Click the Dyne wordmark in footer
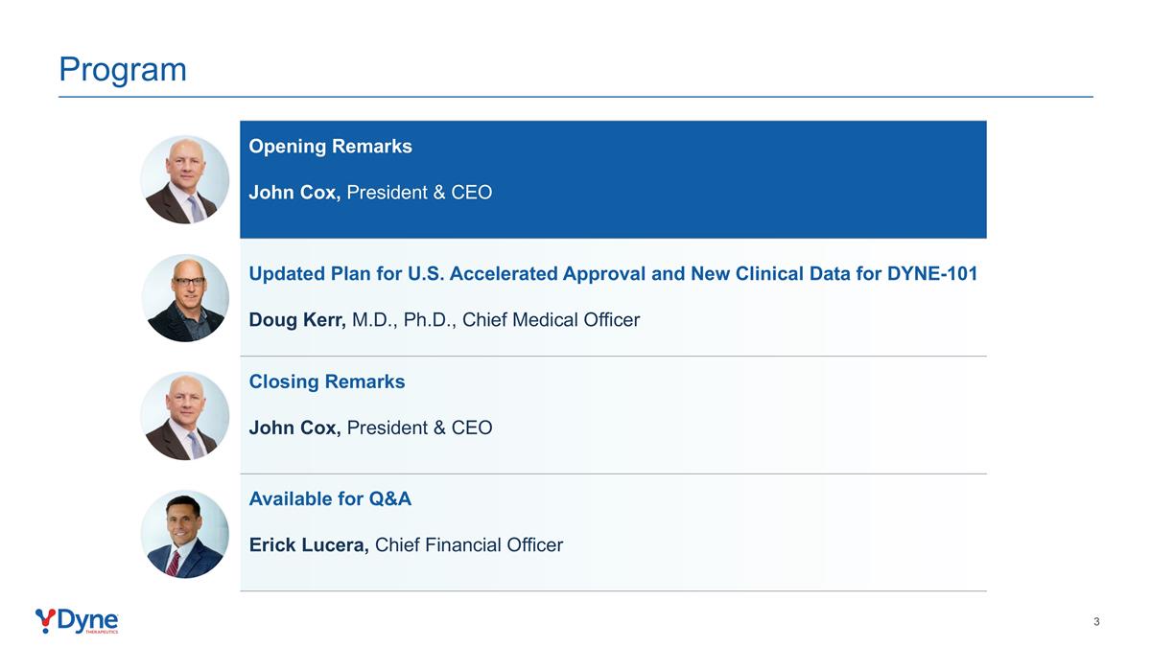Screen dimensions: 1151x647 coord(88,620)
